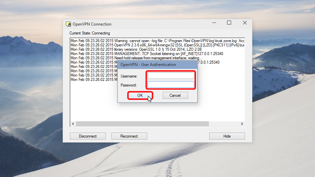Screen dimensions: 315x177
Task: Hide the OpenVPN connection window
Action: pyautogui.click(x=227, y=136)
